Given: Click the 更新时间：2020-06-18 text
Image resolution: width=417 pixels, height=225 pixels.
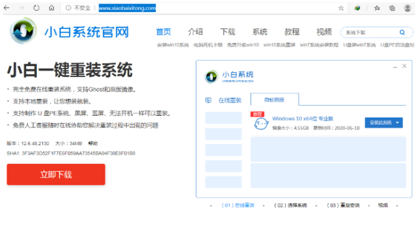Looking at the screenshot, I should click(336, 128).
